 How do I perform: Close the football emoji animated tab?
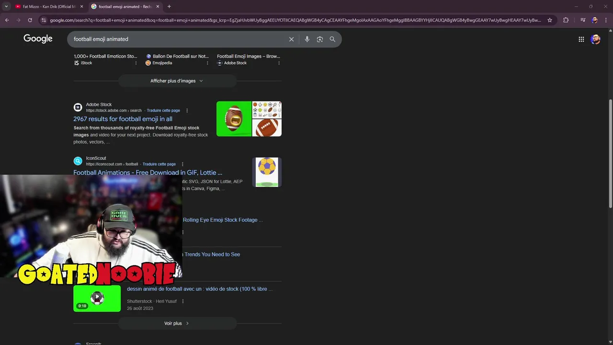coord(158,7)
